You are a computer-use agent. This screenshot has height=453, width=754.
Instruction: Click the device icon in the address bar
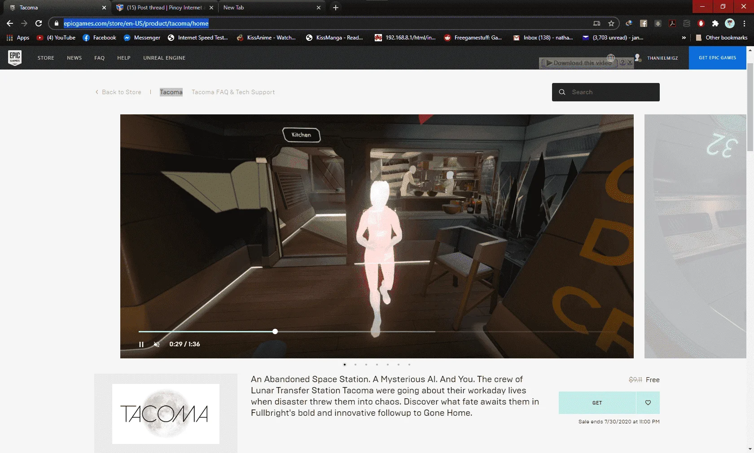point(596,23)
